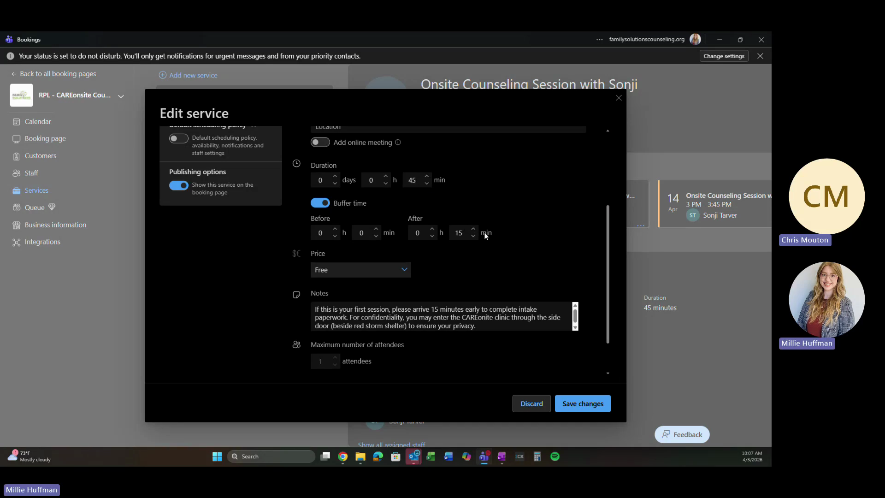Screen dimensions: 885x498
Task: Open Services in the sidebar
Action: [36, 190]
